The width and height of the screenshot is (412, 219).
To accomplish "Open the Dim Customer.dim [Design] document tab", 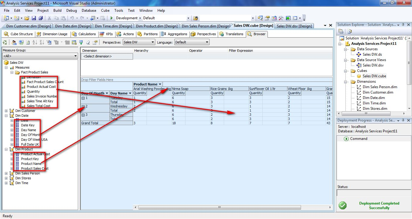I will coord(28,26).
